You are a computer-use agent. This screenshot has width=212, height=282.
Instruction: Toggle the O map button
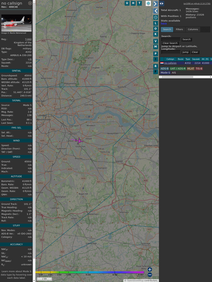point(155,29)
